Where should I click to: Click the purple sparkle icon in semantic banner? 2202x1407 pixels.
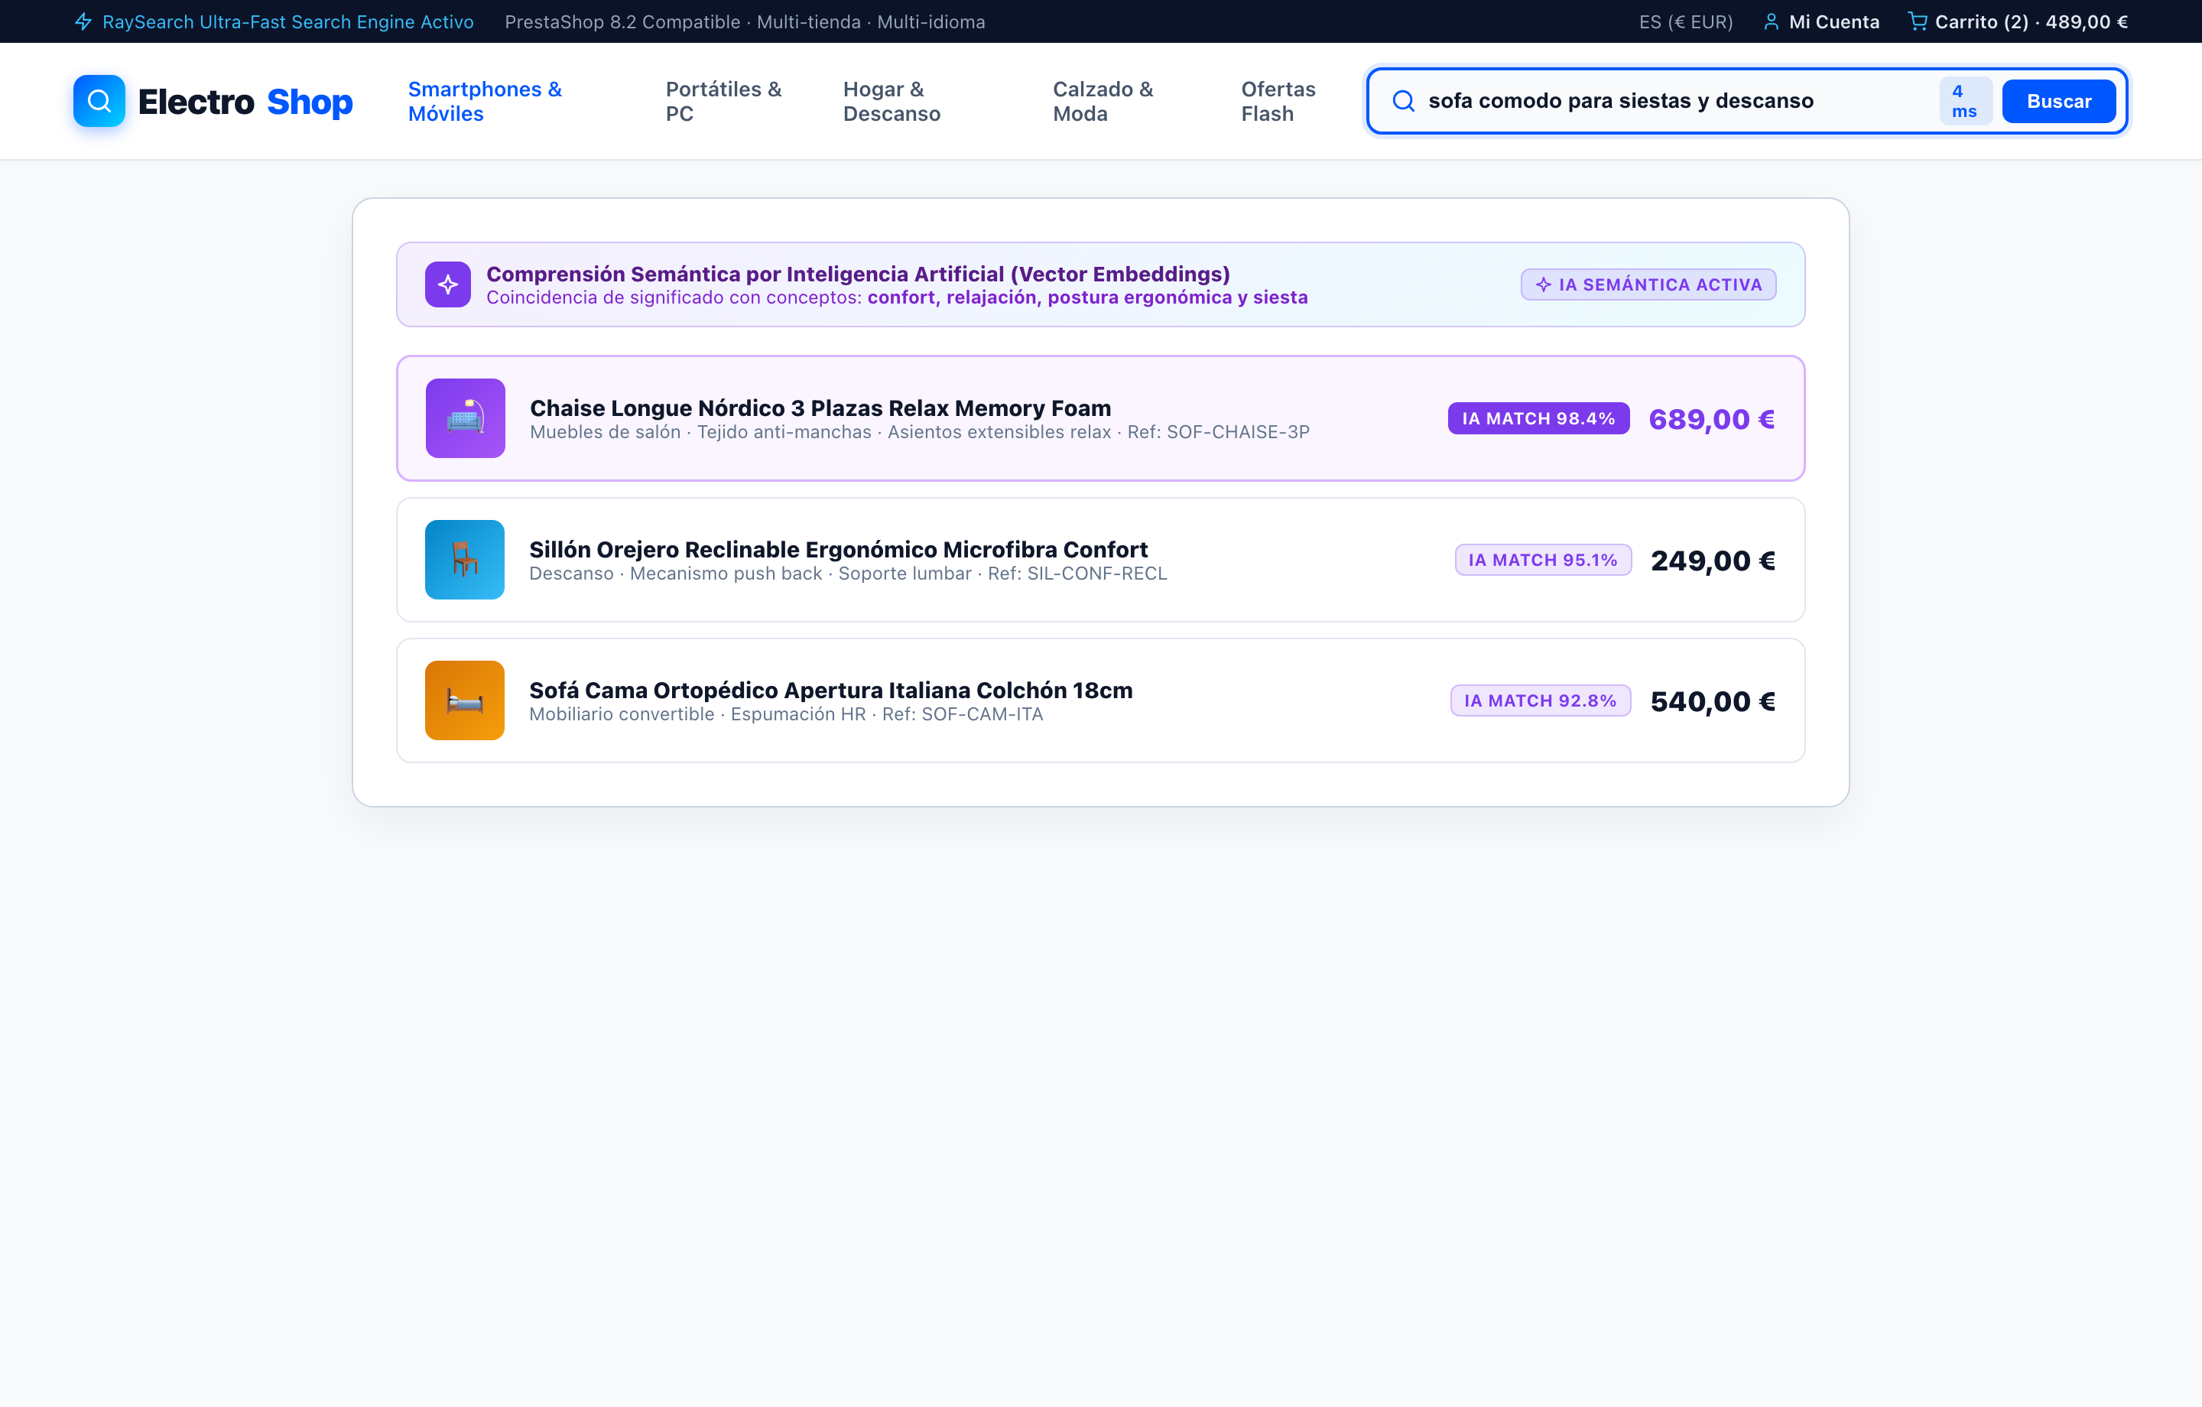(x=448, y=284)
